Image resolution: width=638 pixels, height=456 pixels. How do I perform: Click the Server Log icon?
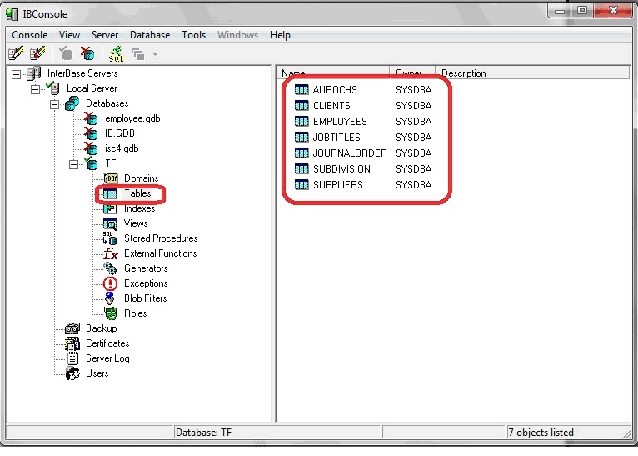click(72, 358)
